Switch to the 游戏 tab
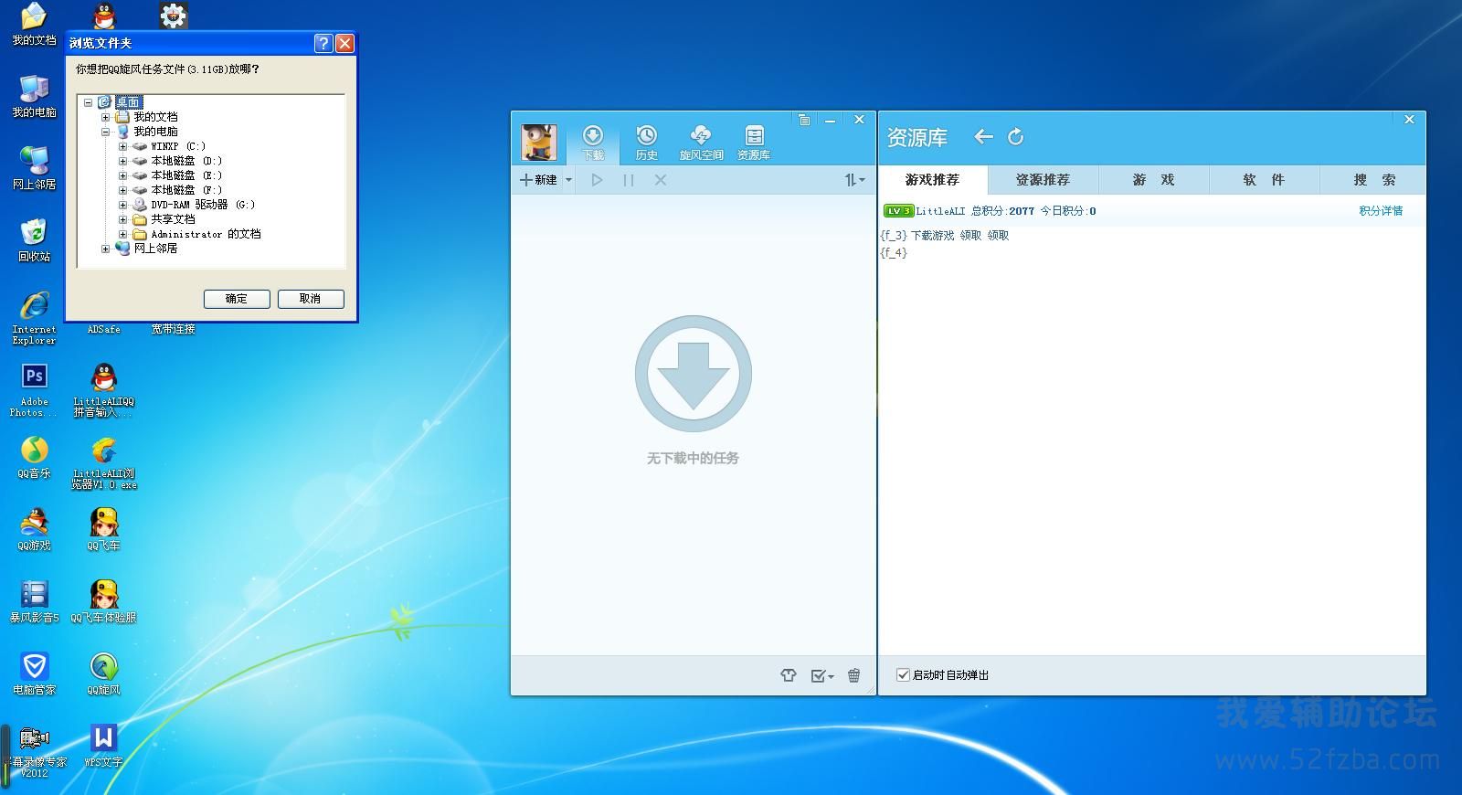Viewport: 1462px width, 795px height. tap(1153, 180)
